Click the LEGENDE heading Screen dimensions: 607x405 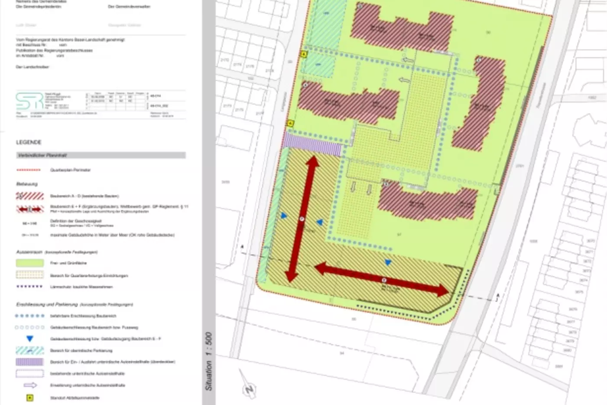(29, 142)
